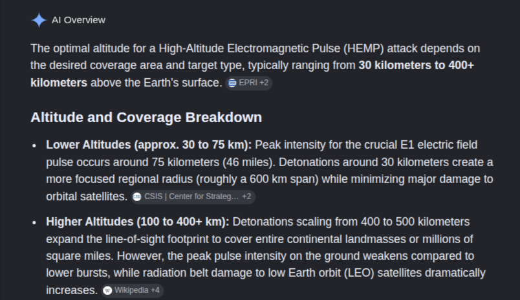This screenshot has height=300, width=520.
Task: Open the EPRI +2 source chip
Action: [x=249, y=83]
